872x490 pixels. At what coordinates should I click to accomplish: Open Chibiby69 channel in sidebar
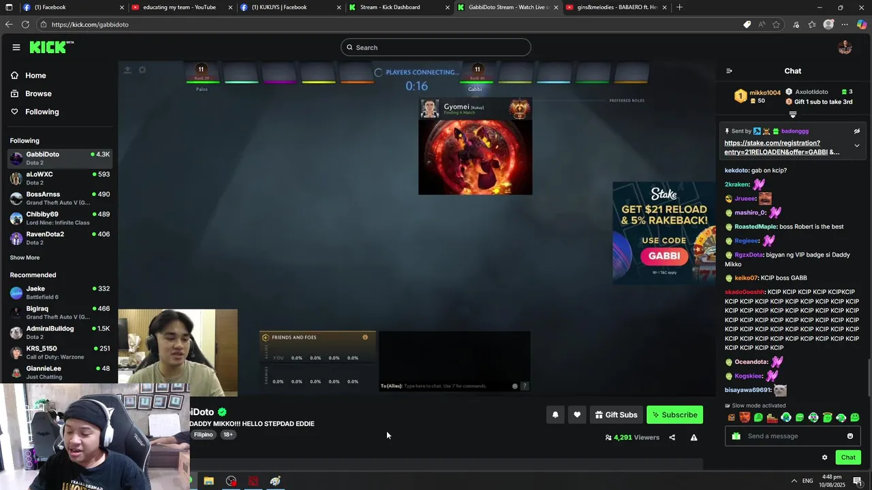60,218
